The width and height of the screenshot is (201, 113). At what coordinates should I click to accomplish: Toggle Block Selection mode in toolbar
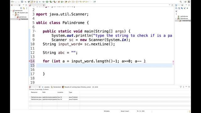(x=37, y=2)
